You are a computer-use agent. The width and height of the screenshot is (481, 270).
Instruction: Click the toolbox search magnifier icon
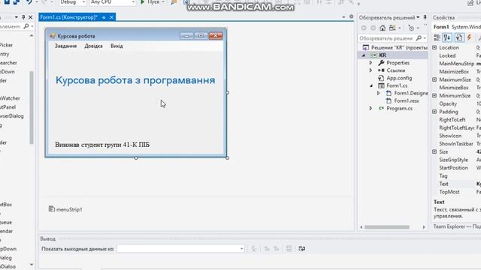[x=26, y=27]
